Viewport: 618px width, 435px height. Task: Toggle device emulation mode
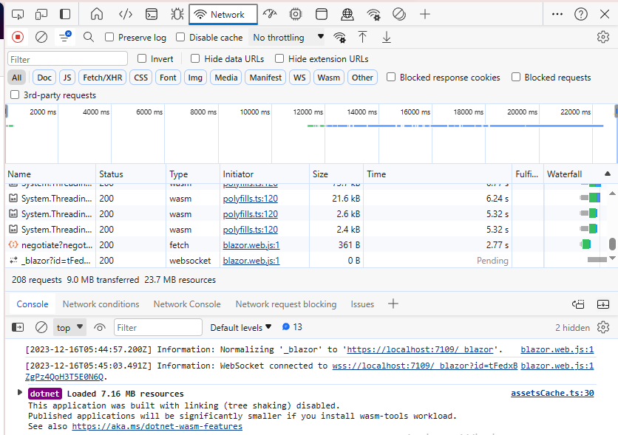[41, 15]
